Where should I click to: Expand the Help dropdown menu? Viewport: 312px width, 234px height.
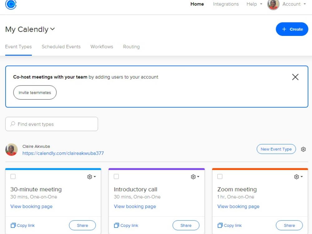pos(254,4)
